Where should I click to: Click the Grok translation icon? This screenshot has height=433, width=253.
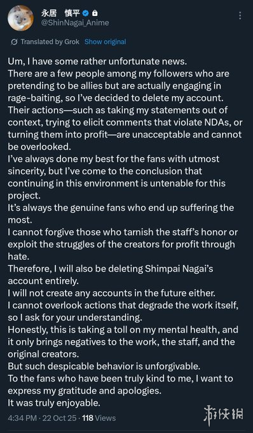point(14,42)
